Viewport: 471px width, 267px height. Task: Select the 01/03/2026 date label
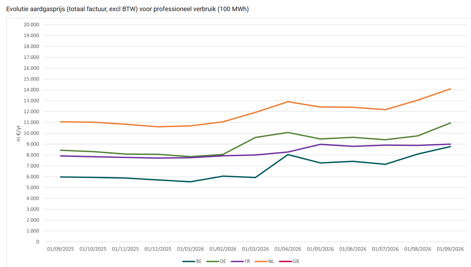255,249
